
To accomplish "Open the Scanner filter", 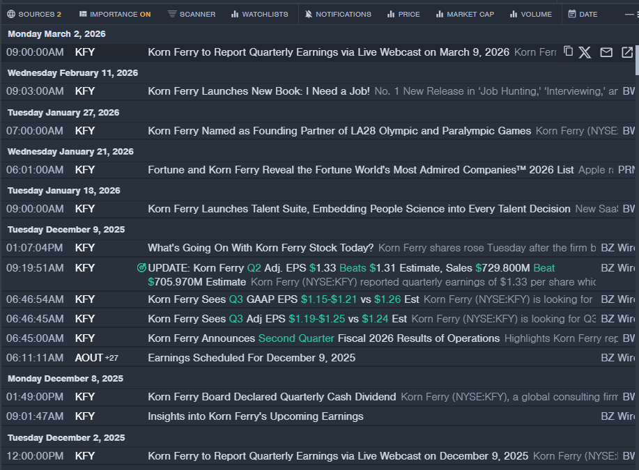I will [x=192, y=14].
